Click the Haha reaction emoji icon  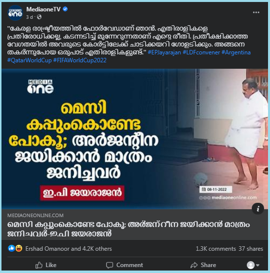tap(19, 248)
